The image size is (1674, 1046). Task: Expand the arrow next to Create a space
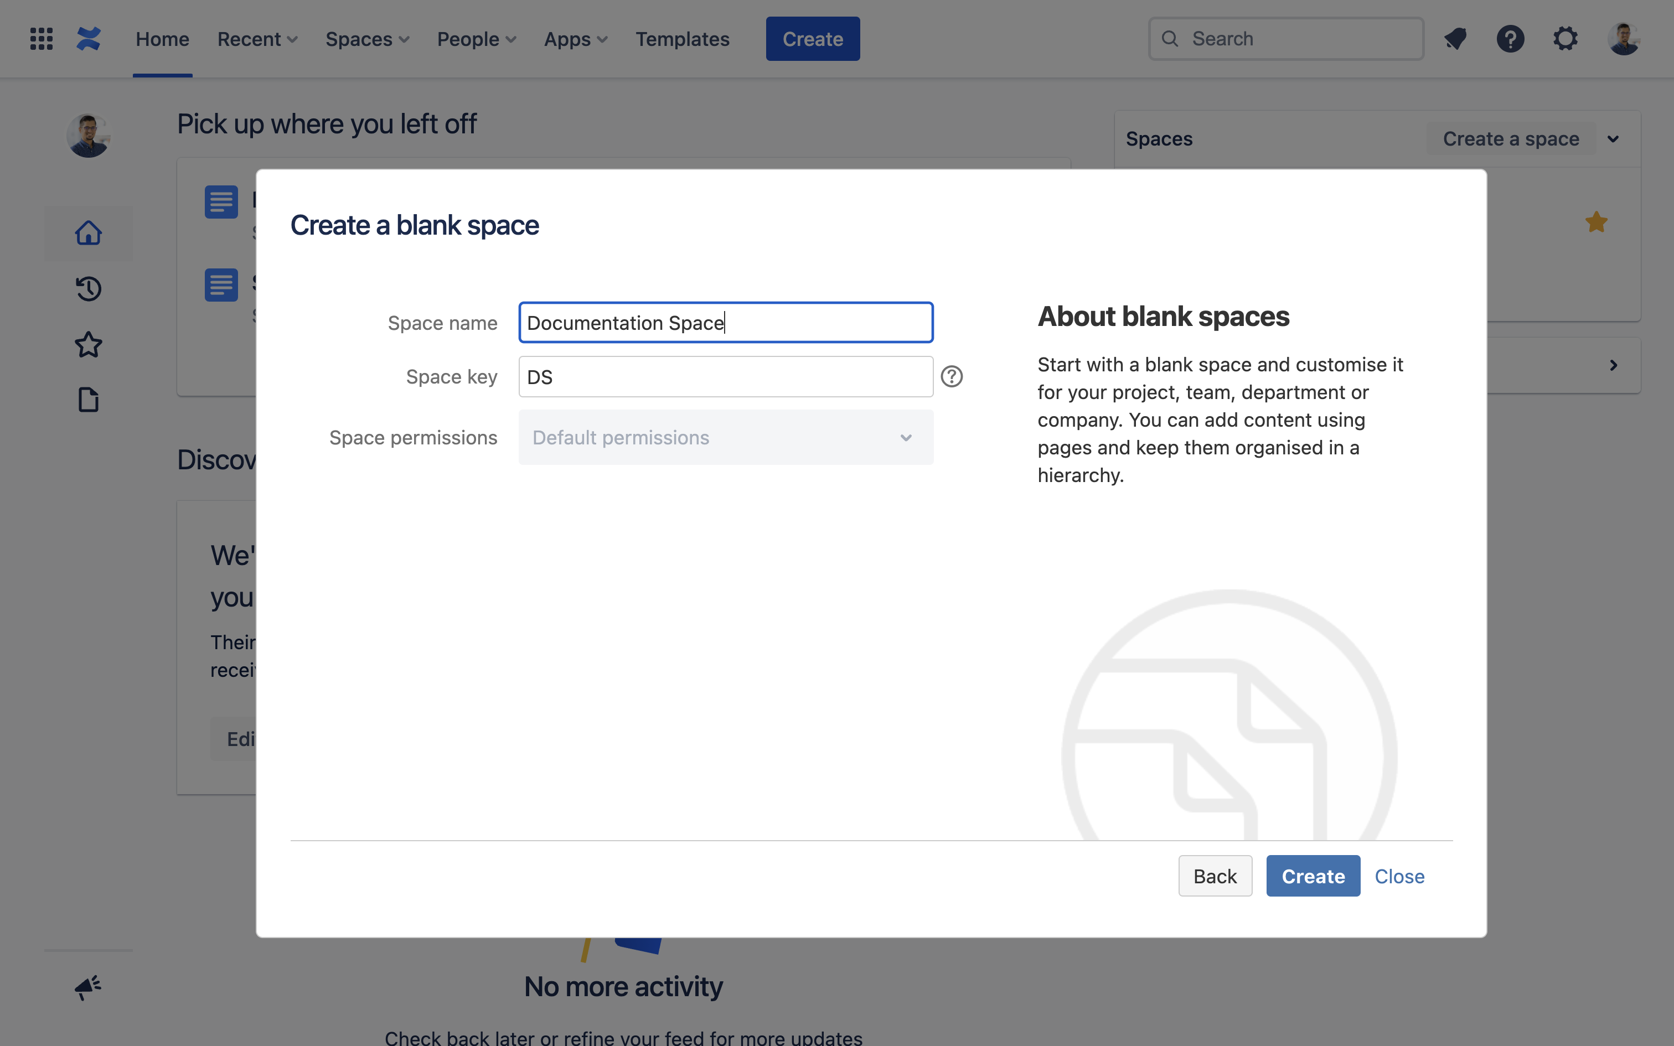[x=1613, y=139]
